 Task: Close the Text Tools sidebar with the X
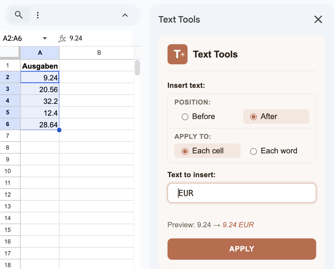pos(318,19)
